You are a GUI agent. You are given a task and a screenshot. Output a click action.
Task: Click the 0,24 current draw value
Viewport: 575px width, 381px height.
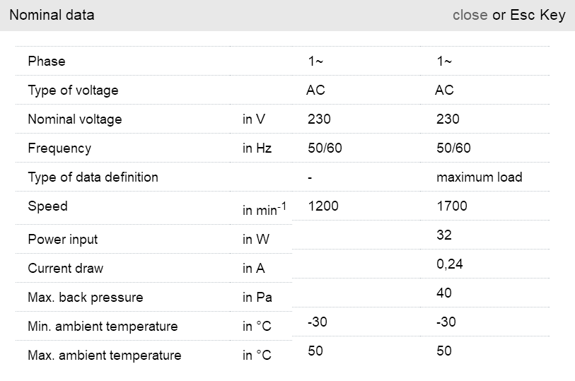450,264
